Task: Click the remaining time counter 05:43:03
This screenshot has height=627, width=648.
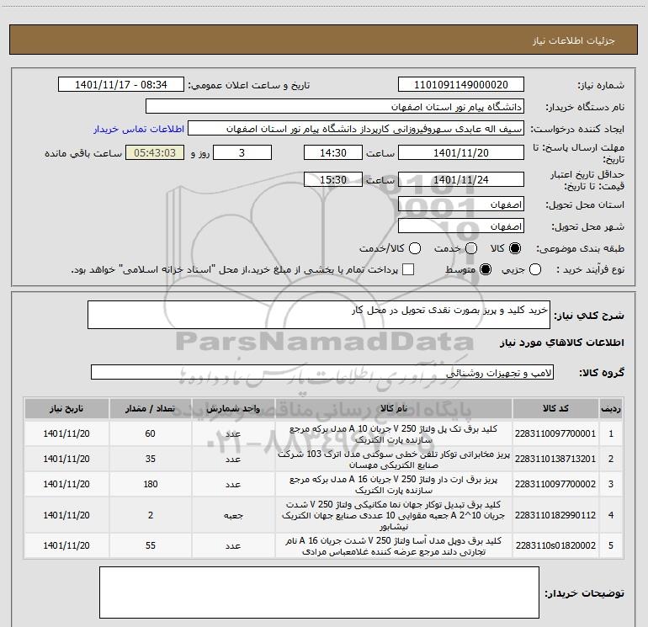Action: [x=155, y=152]
